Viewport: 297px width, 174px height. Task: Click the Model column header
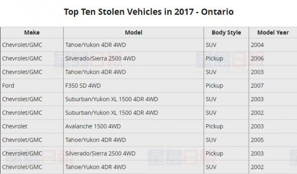click(x=134, y=32)
